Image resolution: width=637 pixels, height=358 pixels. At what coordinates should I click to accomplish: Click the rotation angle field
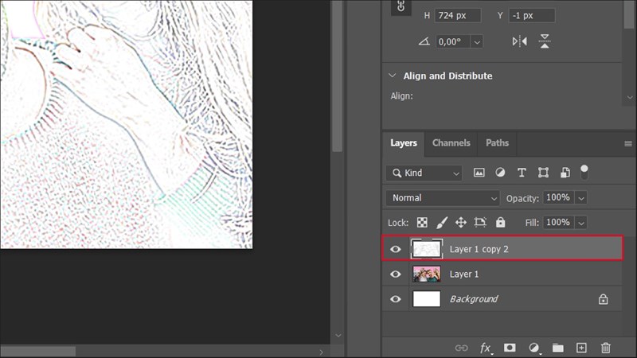point(453,42)
